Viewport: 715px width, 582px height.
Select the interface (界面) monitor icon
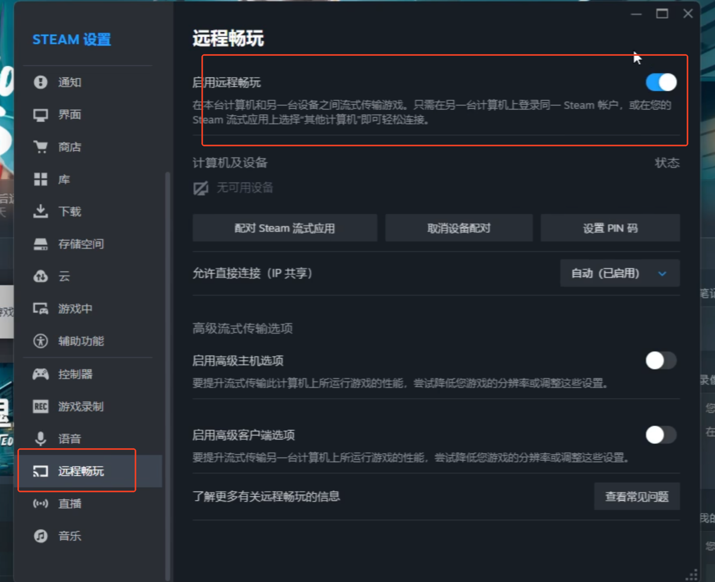[40, 115]
